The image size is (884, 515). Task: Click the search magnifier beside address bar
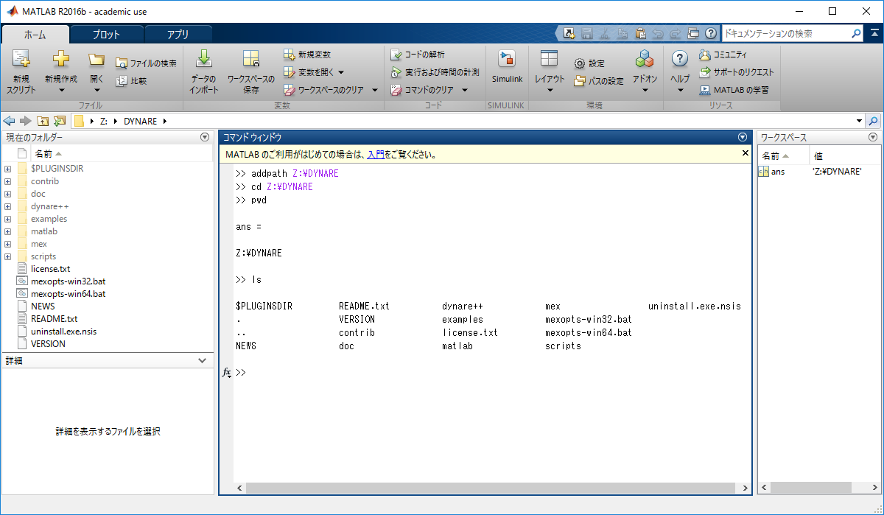[874, 121]
